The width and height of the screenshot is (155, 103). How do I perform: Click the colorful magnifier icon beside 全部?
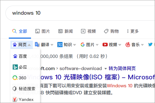pyautogui.click(x=14, y=31)
